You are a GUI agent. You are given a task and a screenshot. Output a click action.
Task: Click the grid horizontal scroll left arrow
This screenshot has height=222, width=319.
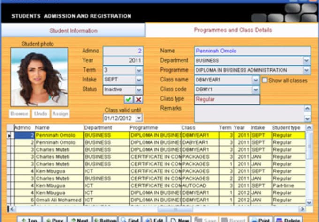[x=12, y=209]
